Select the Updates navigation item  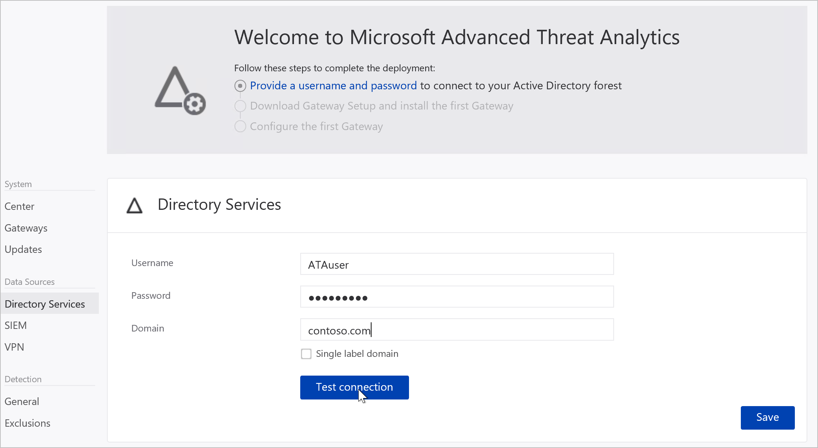tap(23, 249)
